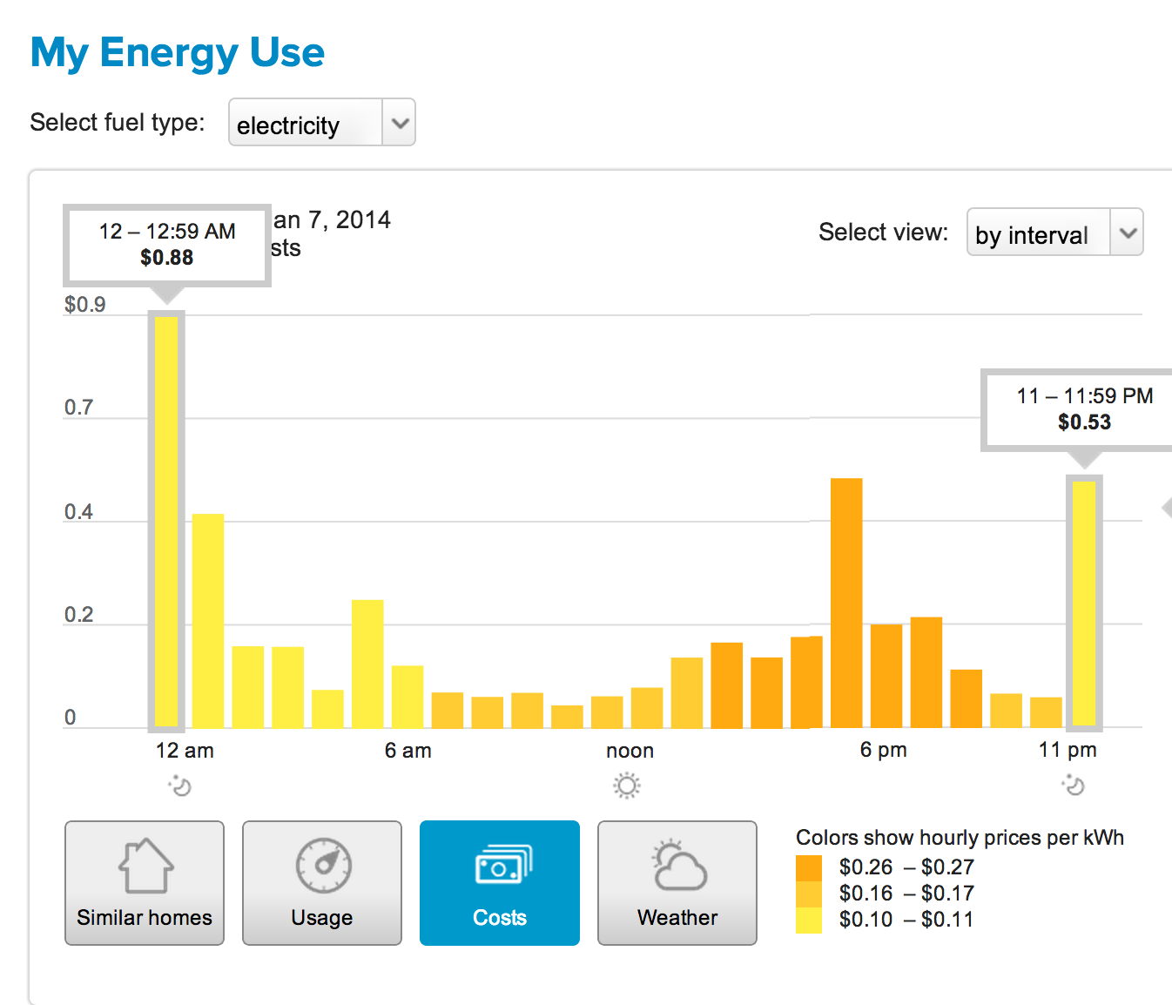Click the moon icon below 12 am
This screenshot has width=1172, height=1005.
(180, 786)
